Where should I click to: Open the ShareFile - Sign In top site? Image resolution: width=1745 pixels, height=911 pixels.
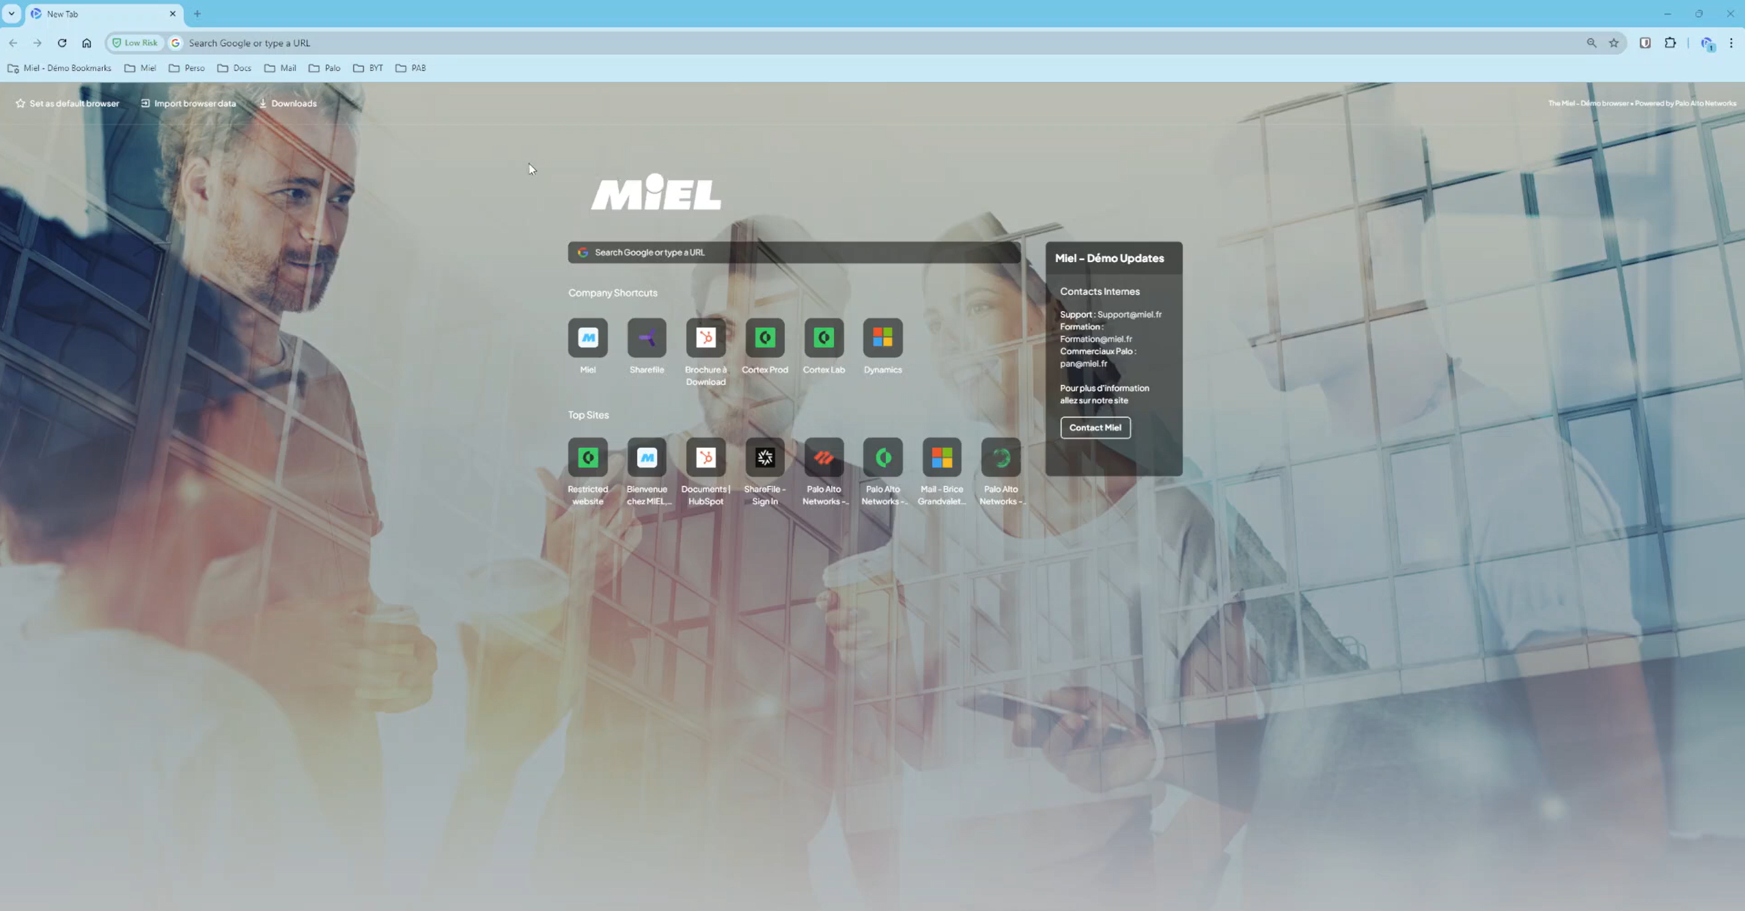[x=764, y=457]
